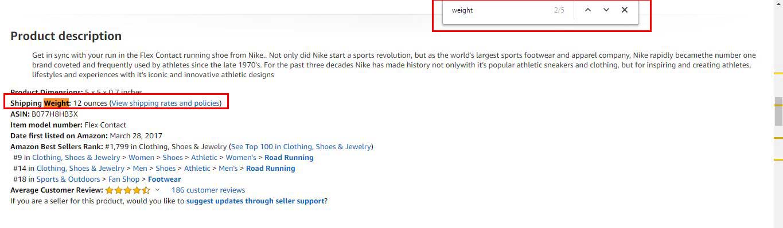The width and height of the screenshot is (783, 228).
Task: Go to the previous find match arrow
Action: pos(587,10)
